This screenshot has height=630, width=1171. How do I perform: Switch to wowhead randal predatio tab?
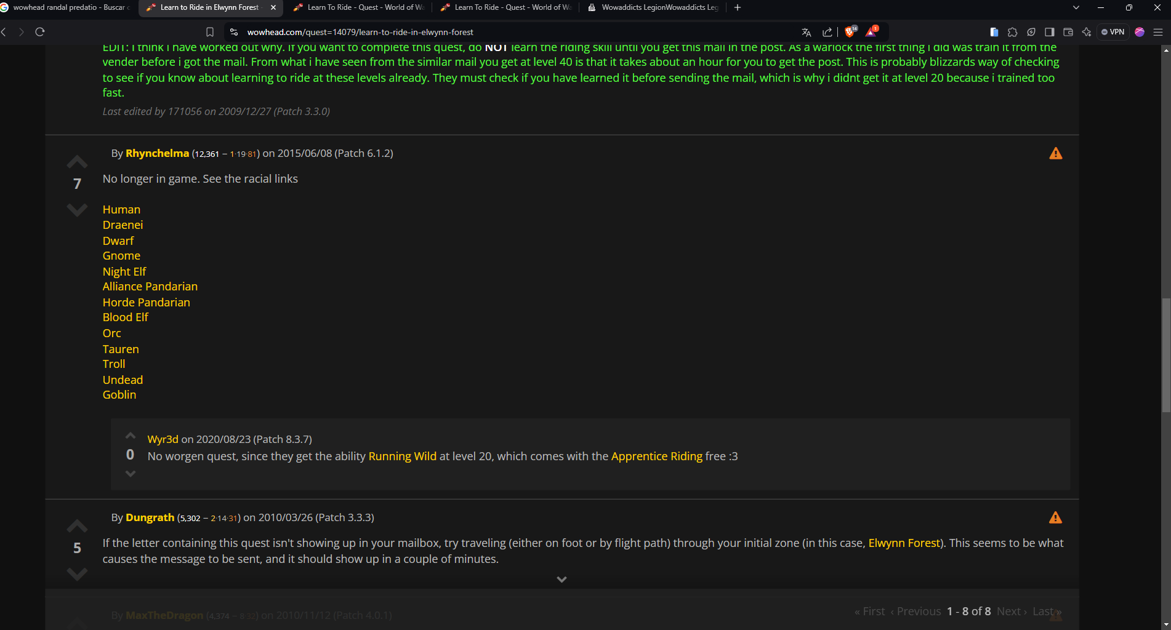click(x=68, y=7)
